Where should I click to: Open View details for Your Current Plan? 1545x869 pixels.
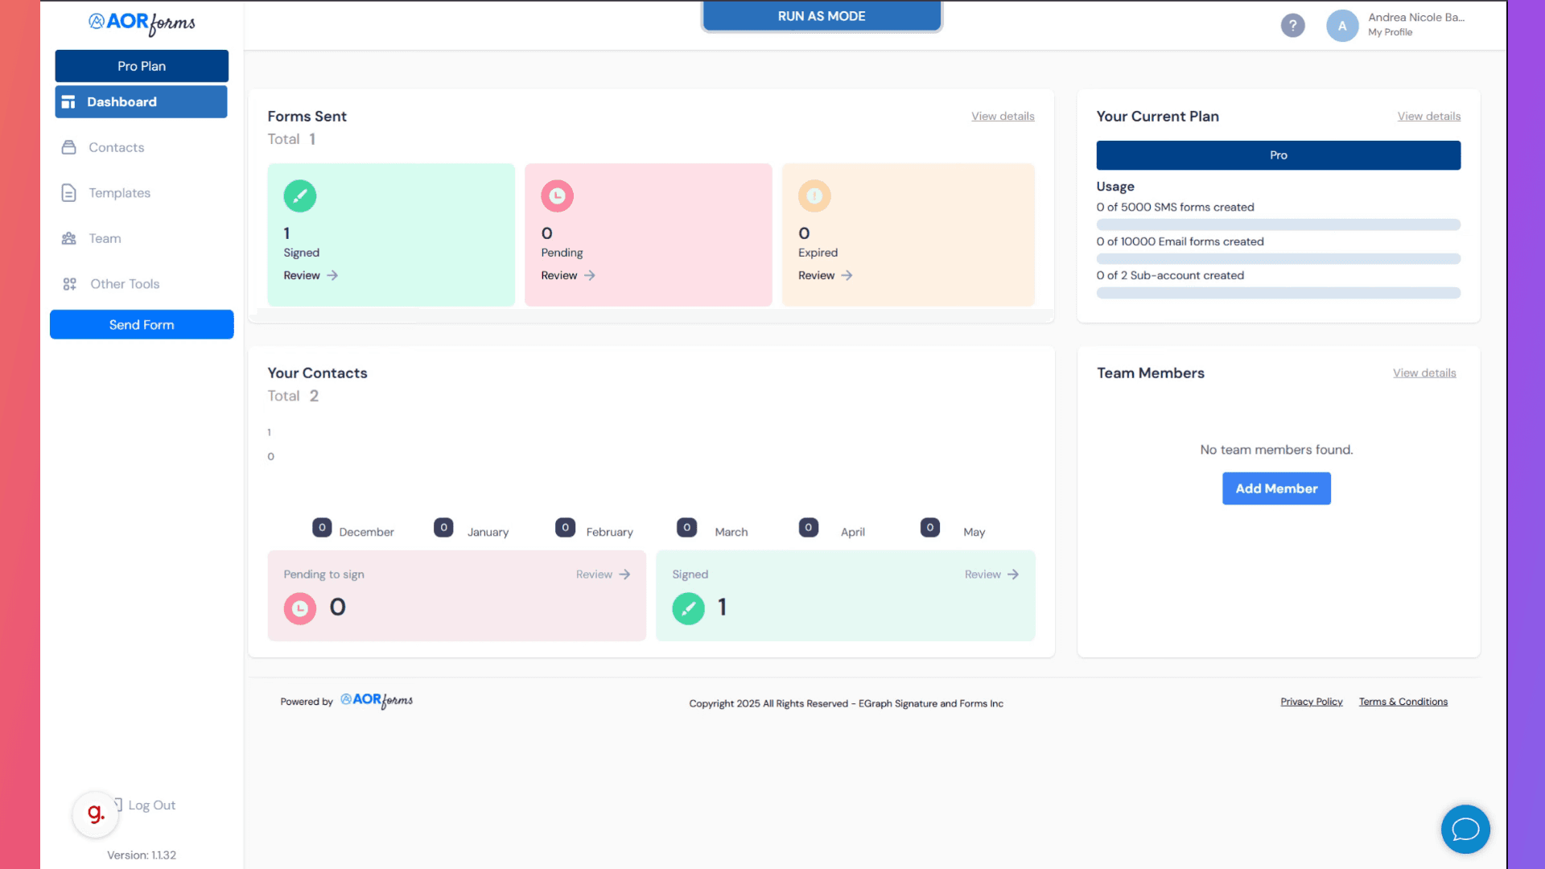click(x=1429, y=116)
